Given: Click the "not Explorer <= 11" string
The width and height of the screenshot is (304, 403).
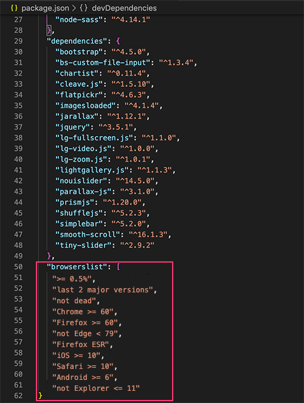Looking at the screenshot, I should (96, 388).
